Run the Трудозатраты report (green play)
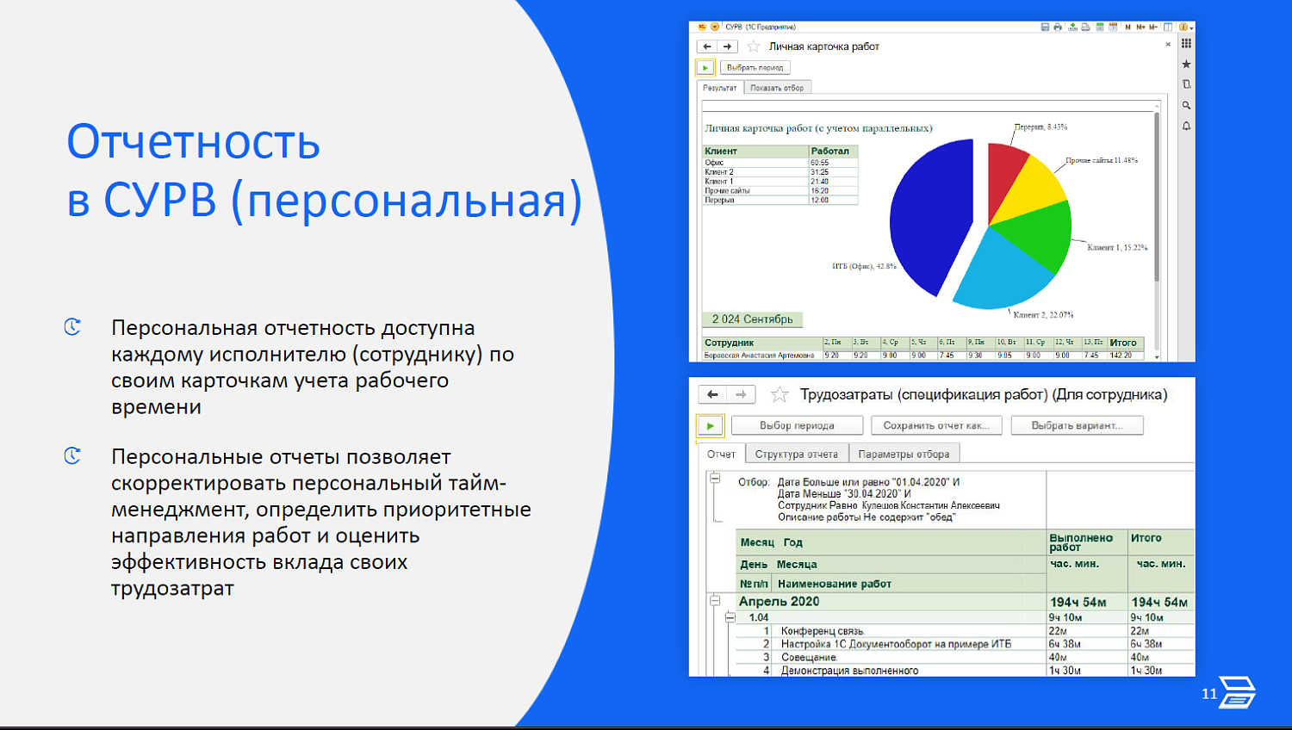Image resolution: width=1292 pixels, height=730 pixels. click(710, 425)
